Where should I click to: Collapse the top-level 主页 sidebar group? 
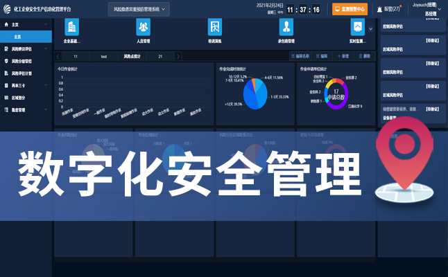[26, 24]
